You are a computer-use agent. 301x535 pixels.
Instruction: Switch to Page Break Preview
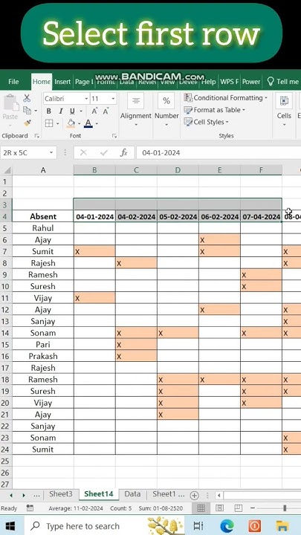(x=239, y=508)
